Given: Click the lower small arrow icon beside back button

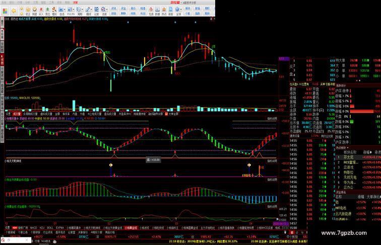Looking at the screenshot, I should (x=22, y=14).
